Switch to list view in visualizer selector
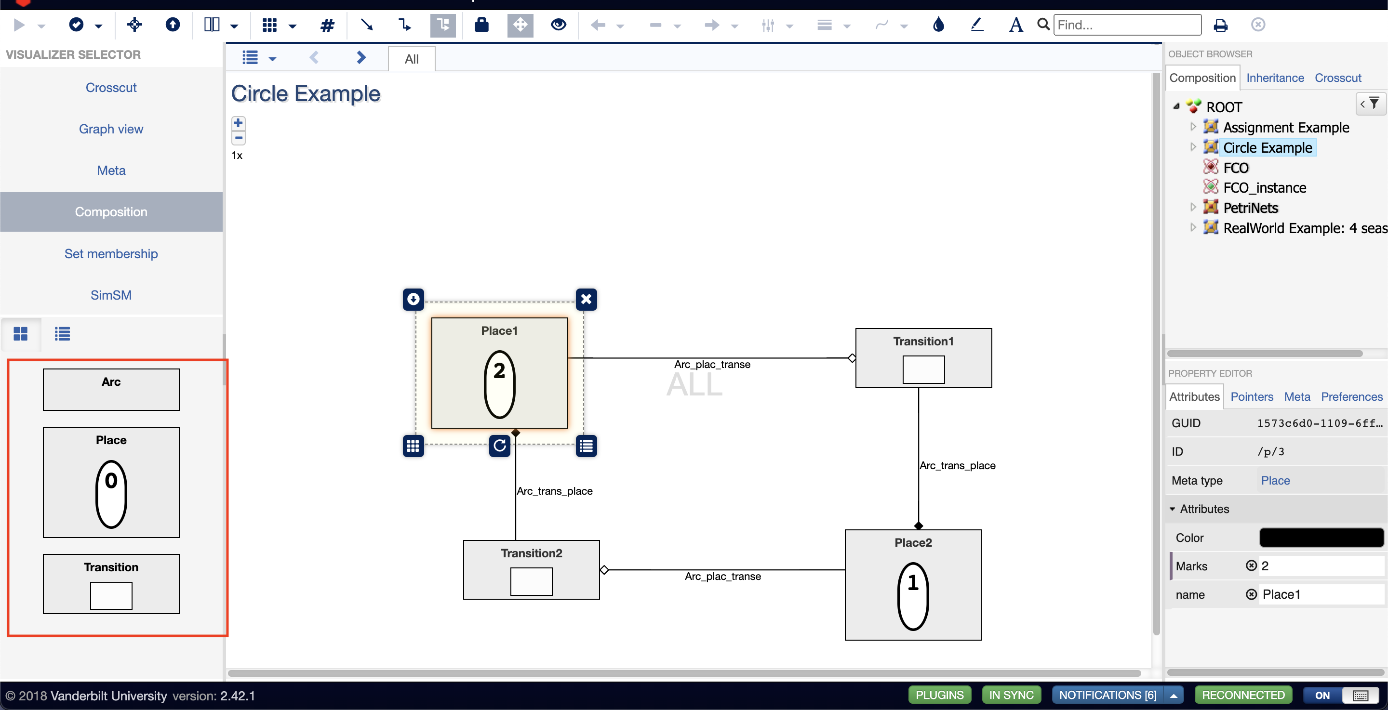 (62, 334)
